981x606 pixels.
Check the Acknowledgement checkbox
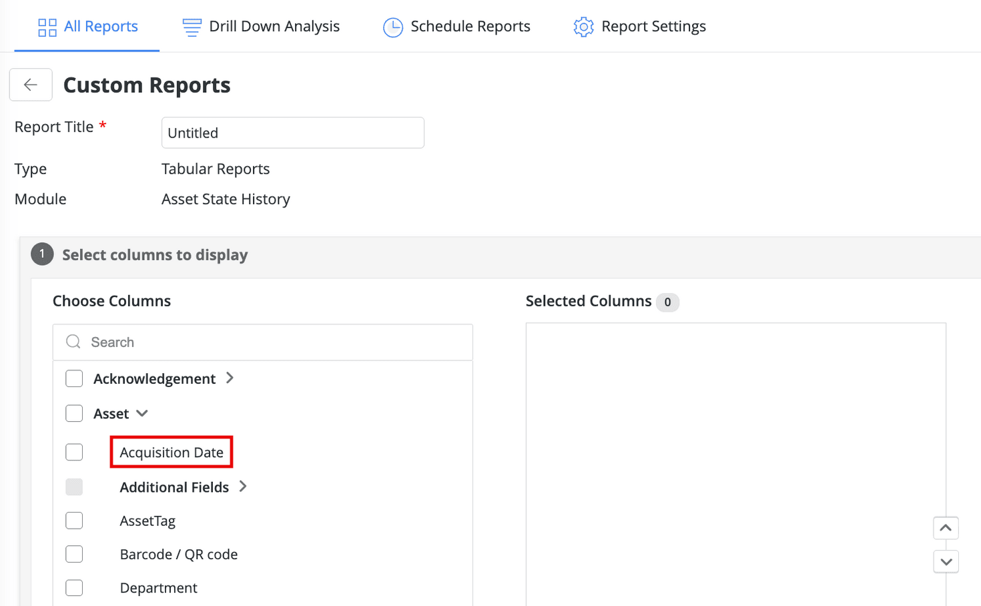[x=74, y=378]
